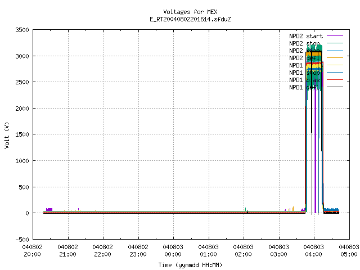Click the "NPD2 stop" legend label
Image resolution: width=360 pixels, height=270 pixels.
click(304, 43)
